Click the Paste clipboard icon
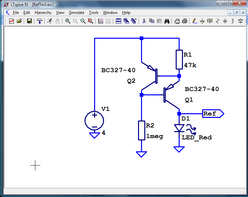The height and width of the screenshot is (197, 248). click(159, 21)
